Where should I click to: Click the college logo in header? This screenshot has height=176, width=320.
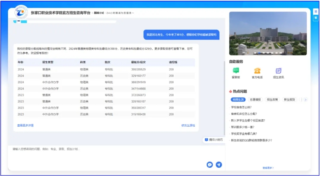20,13
